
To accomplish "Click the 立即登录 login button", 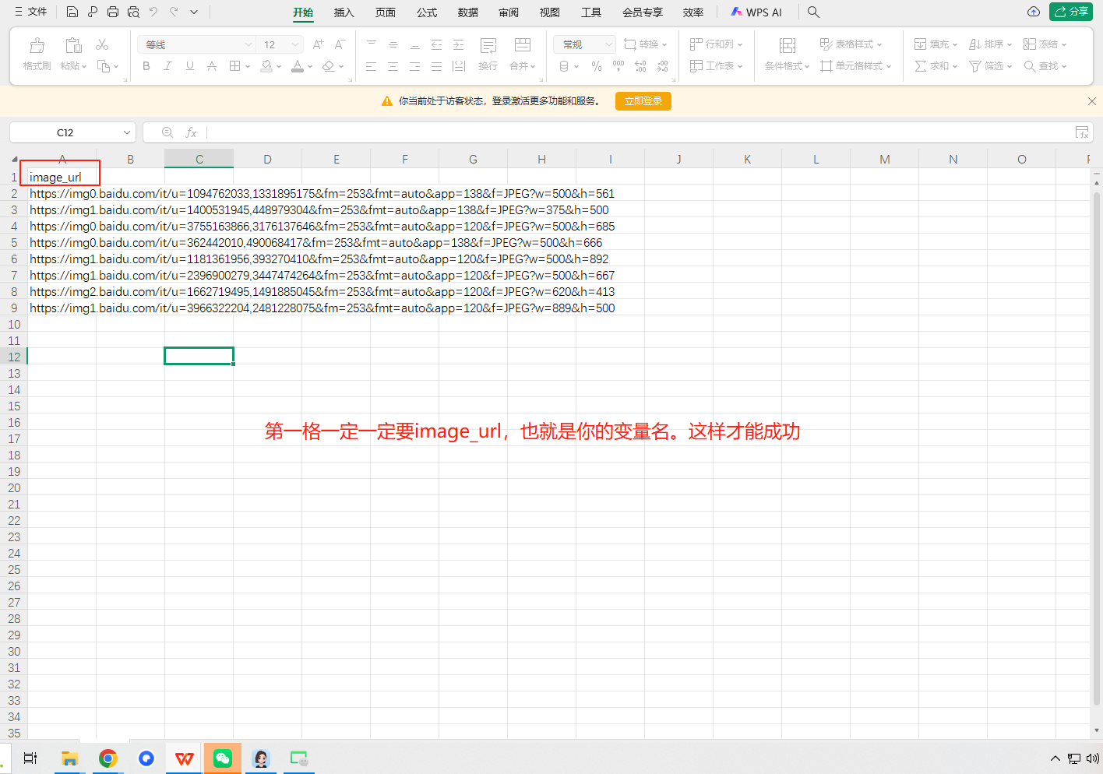I will click(643, 101).
